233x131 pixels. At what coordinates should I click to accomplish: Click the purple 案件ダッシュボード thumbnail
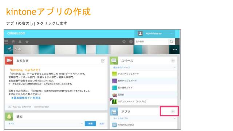[x=114, y=81]
